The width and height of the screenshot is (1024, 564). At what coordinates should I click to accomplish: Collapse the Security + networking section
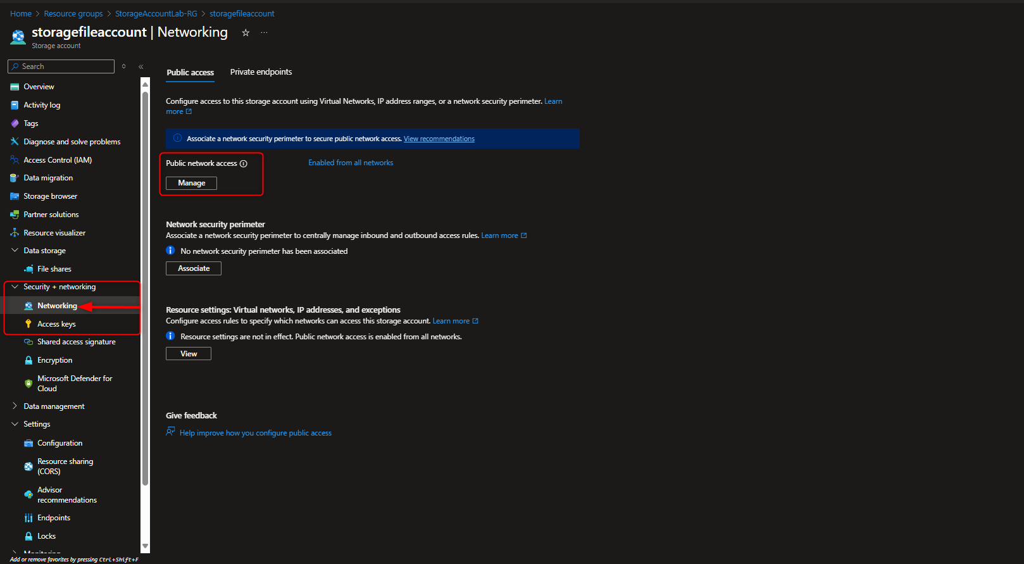[x=15, y=287]
